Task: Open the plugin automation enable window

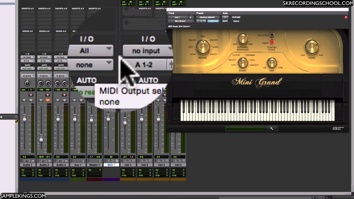Action: [225, 17]
